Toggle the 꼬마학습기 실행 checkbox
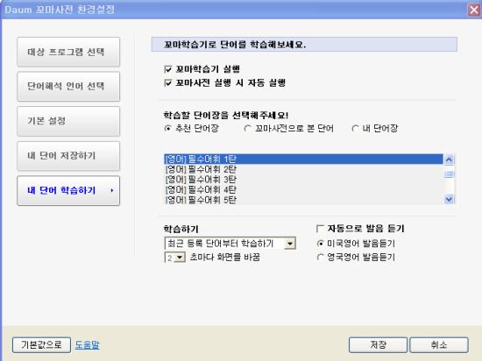482x361 pixels. pos(168,69)
